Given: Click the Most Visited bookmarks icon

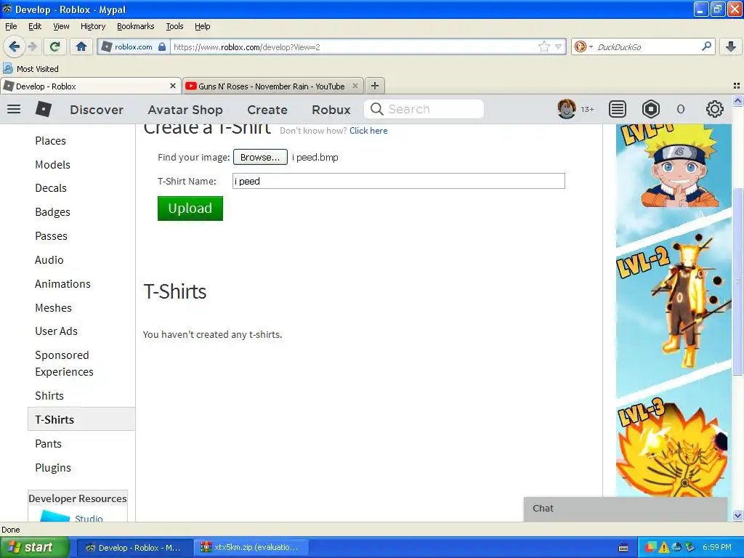Looking at the screenshot, I should click(x=7, y=68).
